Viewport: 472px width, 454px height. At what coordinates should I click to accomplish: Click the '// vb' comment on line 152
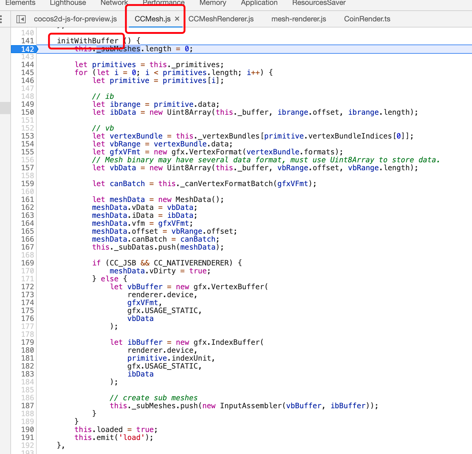point(103,128)
